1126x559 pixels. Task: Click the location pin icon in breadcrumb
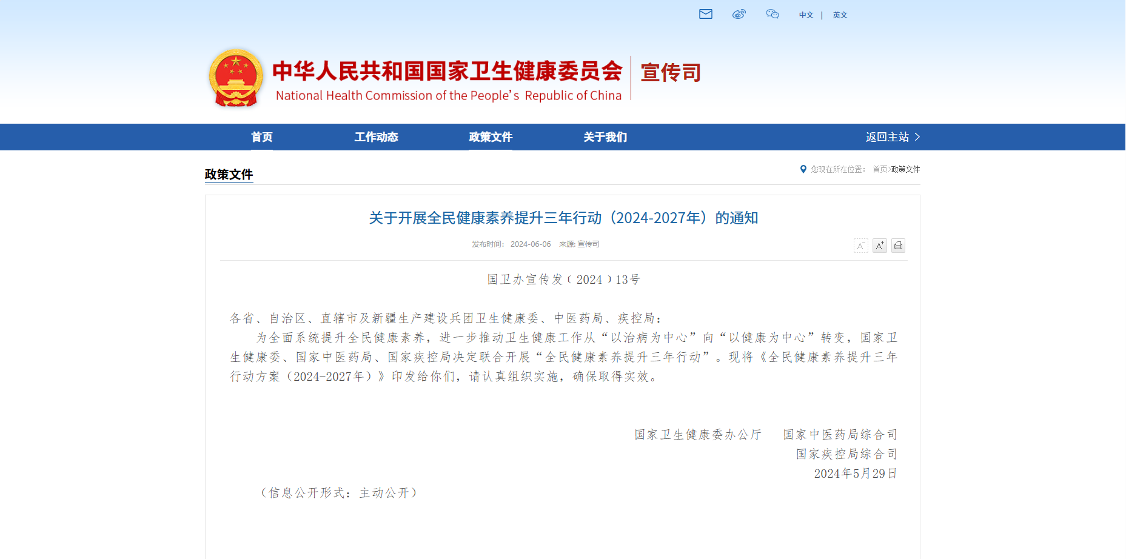point(803,169)
